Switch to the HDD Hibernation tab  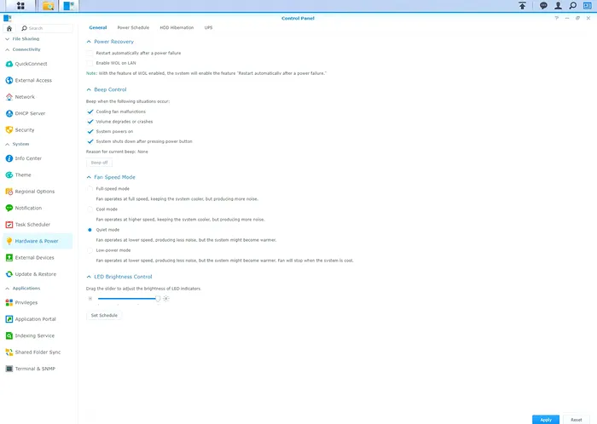coord(177,28)
